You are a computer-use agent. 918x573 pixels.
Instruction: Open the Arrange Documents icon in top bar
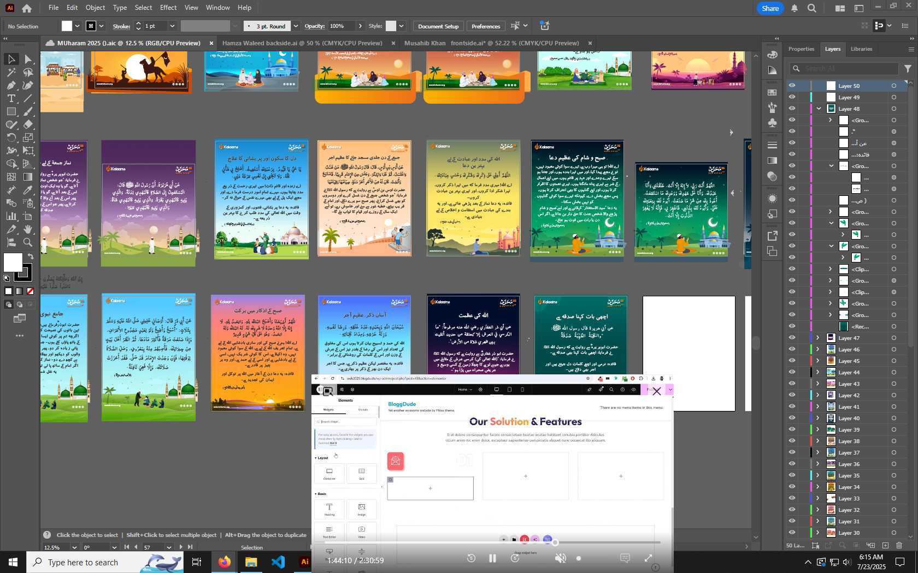840,8
